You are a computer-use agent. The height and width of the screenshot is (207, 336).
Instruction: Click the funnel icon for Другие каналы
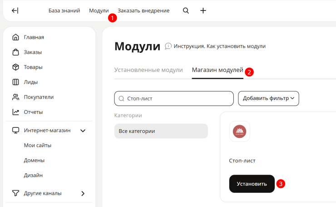point(15,193)
